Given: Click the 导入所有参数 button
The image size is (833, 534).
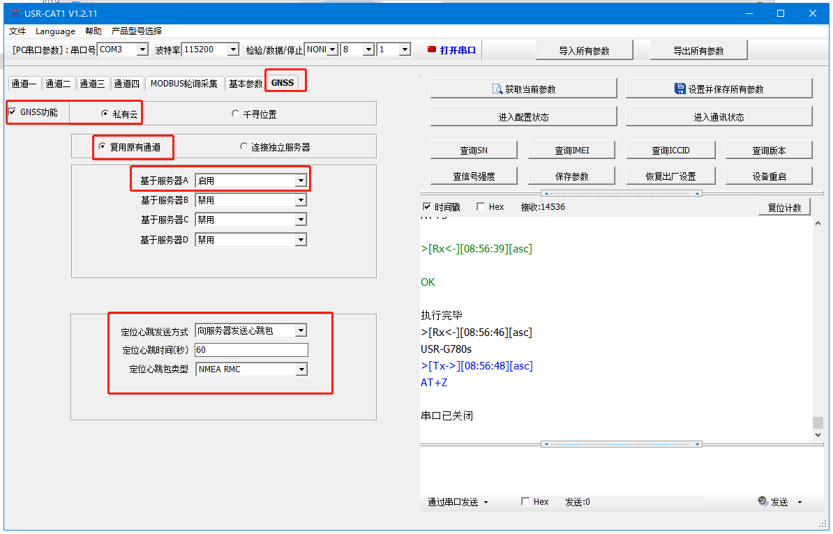Looking at the screenshot, I should pos(585,50).
